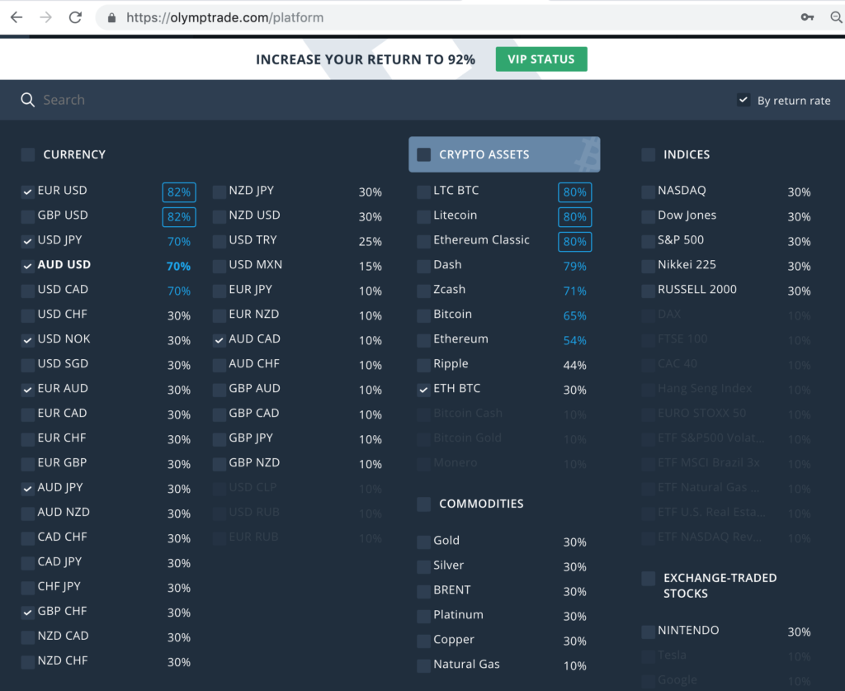Click the Natural Gas commodity label
The image size is (845, 691).
(467, 665)
